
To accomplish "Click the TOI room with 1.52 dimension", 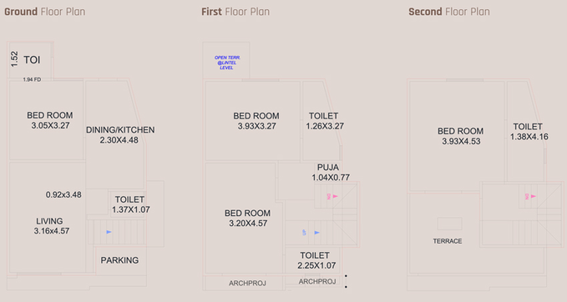I will click(x=32, y=59).
